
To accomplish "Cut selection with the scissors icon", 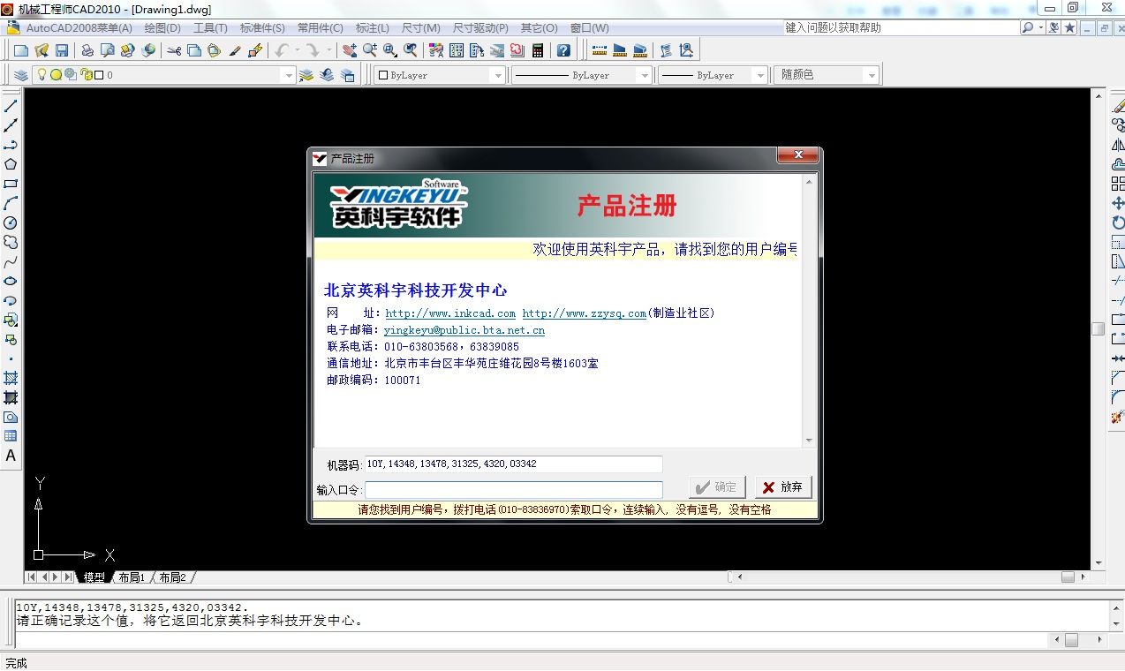I will tap(174, 50).
